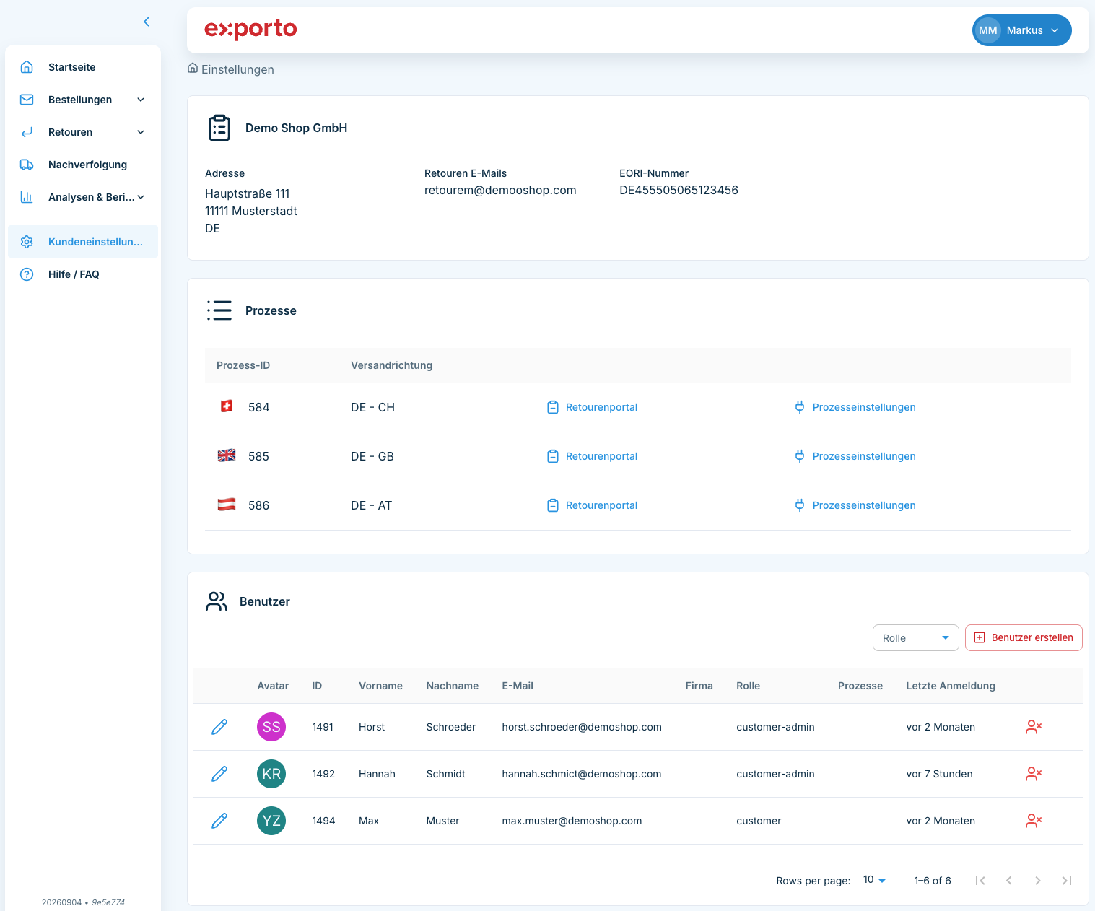Expand the Bestellungen menu
The image size is (1095, 911).
point(141,100)
